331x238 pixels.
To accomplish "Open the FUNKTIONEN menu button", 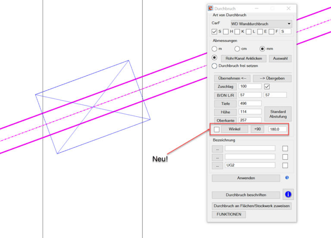I will (229, 214).
